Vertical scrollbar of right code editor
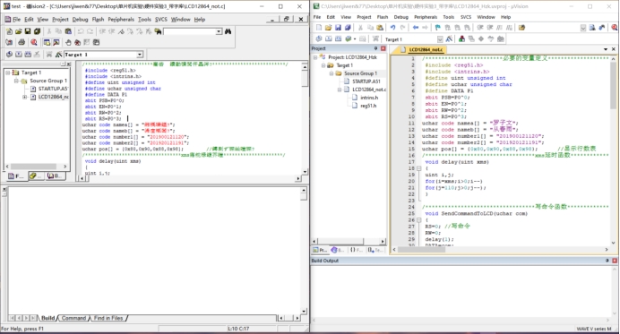The image size is (620, 334). click(x=614, y=150)
